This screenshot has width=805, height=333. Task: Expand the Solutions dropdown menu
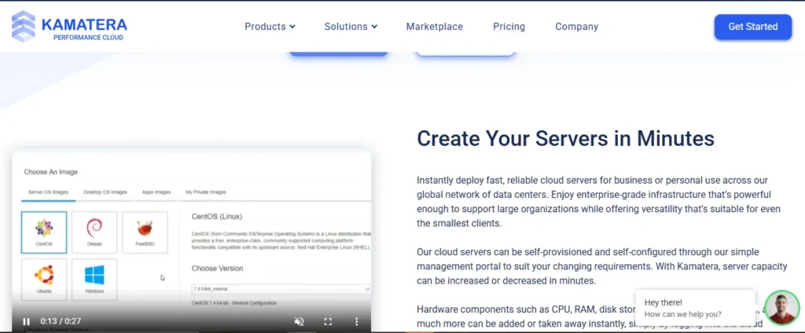pos(351,27)
